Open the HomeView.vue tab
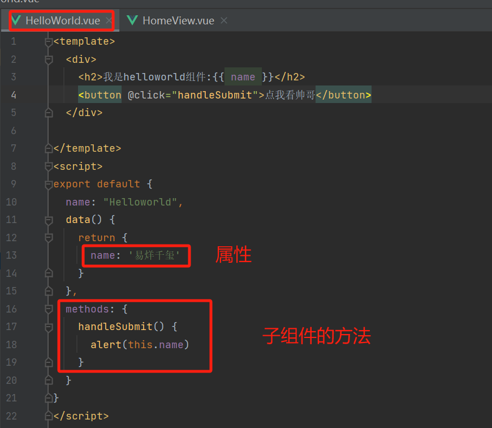The image size is (492, 428). point(178,21)
